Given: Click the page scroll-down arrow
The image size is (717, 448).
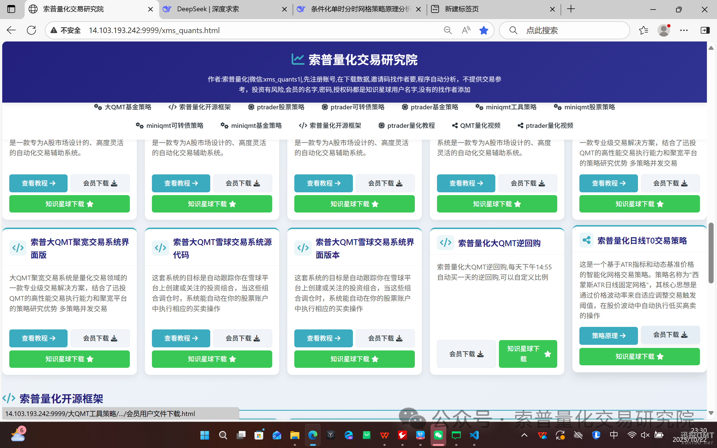Looking at the screenshot, I should (711, 413).
